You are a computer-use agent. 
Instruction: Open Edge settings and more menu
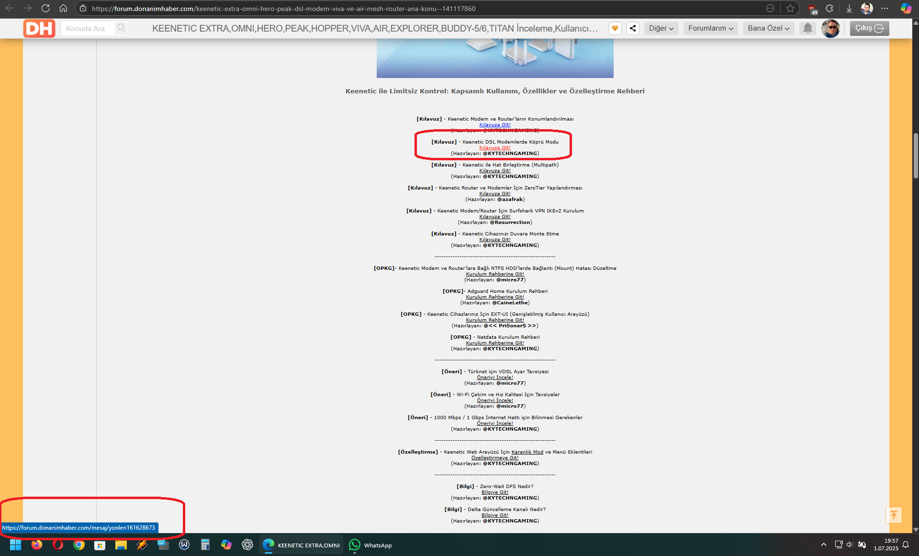click(885, 8)
